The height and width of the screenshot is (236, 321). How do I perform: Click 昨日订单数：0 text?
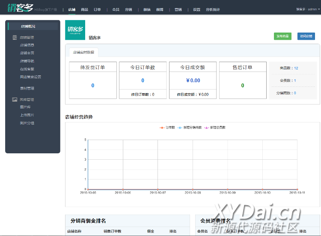[143, 94]
